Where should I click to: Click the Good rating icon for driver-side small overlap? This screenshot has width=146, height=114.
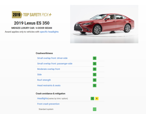(94, 58)
